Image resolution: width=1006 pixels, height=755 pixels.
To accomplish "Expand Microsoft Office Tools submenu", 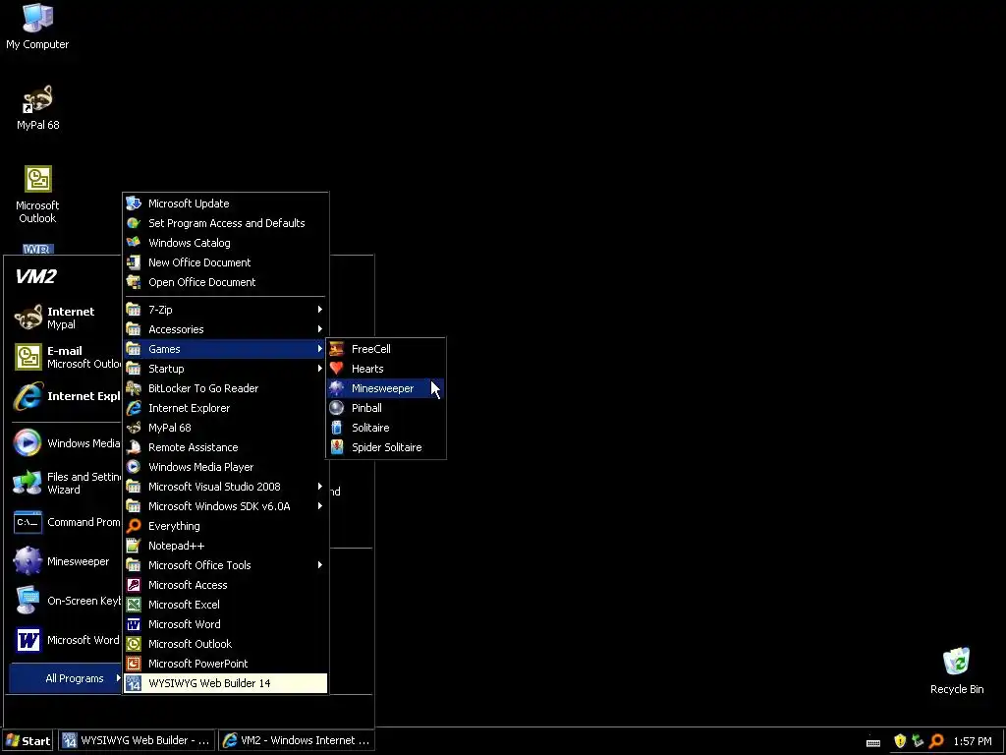I will 225,565.
